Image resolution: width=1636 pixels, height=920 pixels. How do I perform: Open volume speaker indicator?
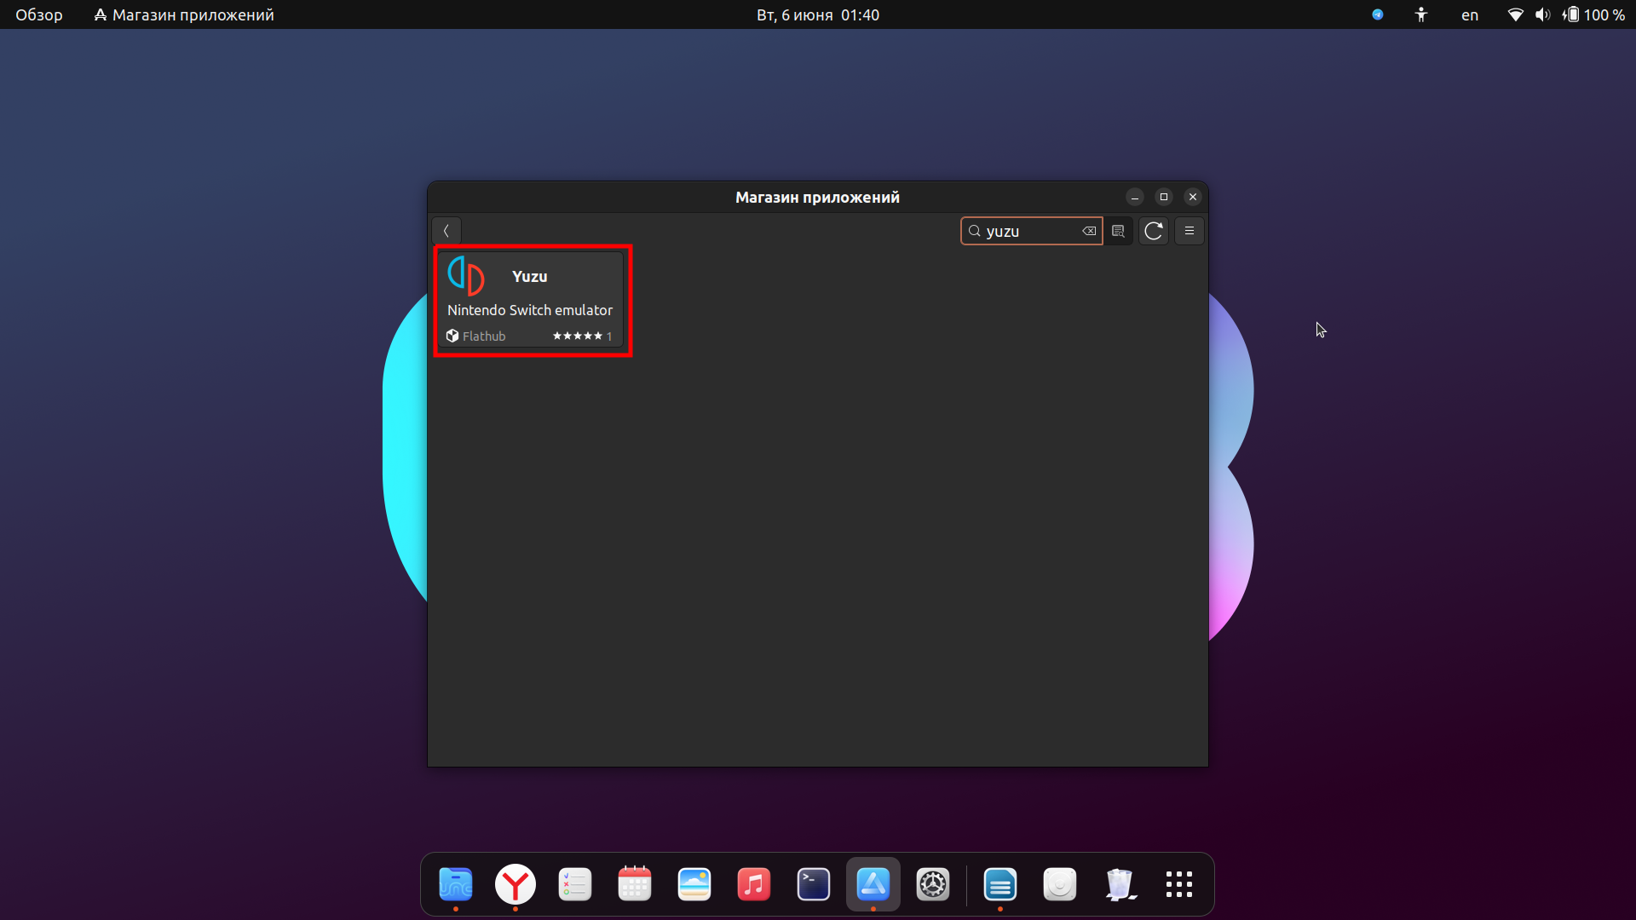pyautogui.click(x=1542, y=14)
